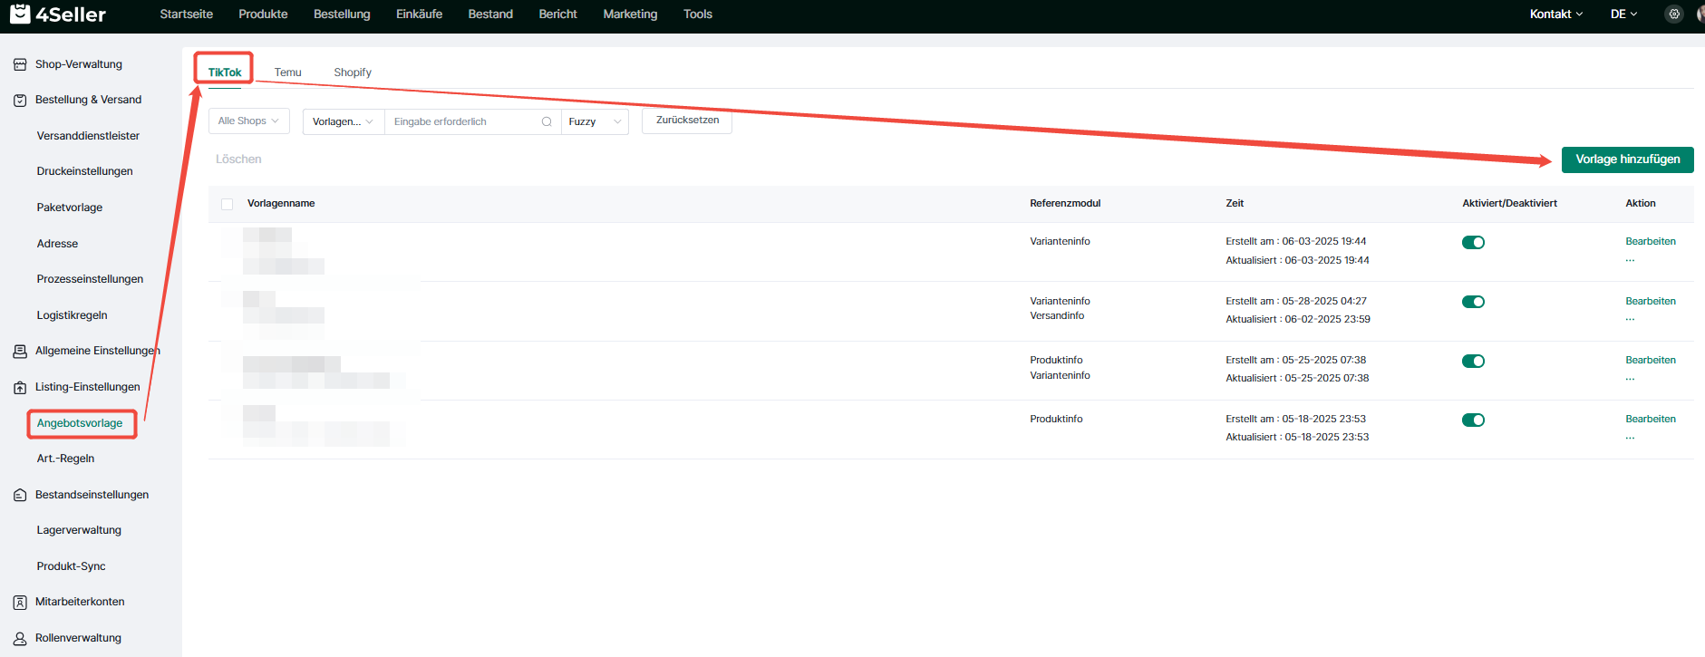Click the Rollenverwaltung person icon

coord(20,638)
